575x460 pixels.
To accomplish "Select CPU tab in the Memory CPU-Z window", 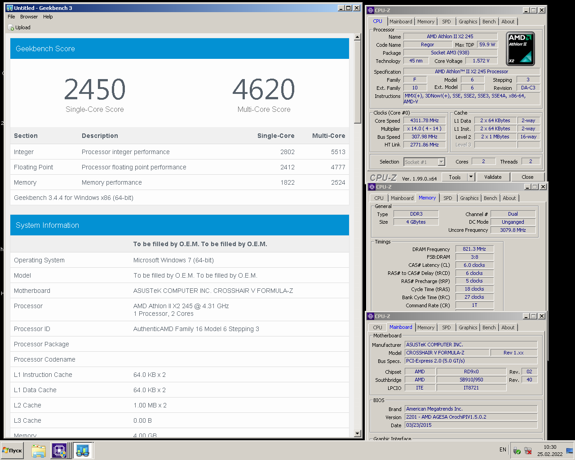I will tap(379, 198).
